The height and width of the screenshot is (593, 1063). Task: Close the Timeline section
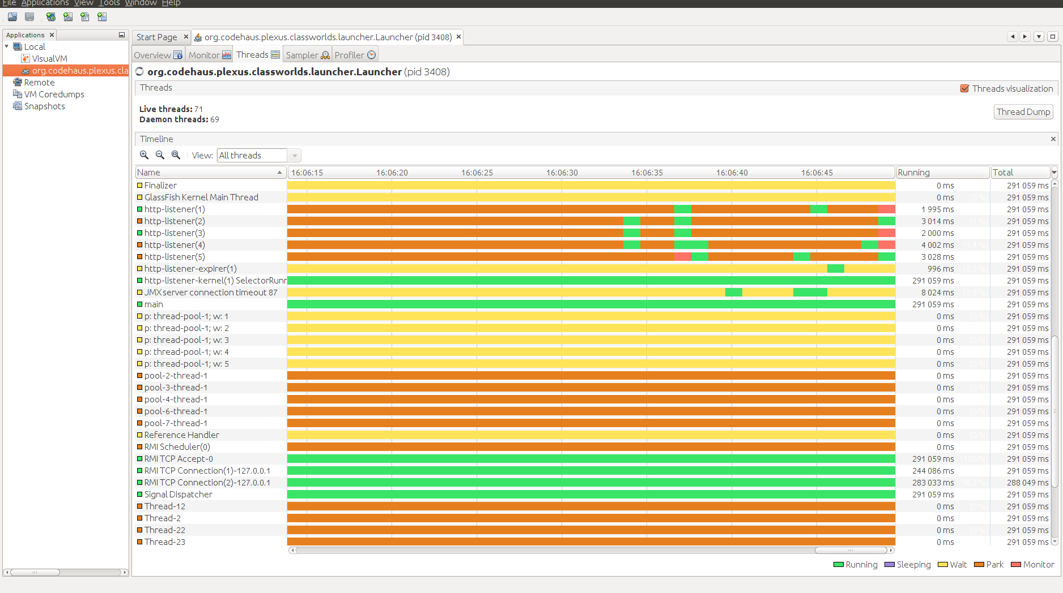(1053, 139)
